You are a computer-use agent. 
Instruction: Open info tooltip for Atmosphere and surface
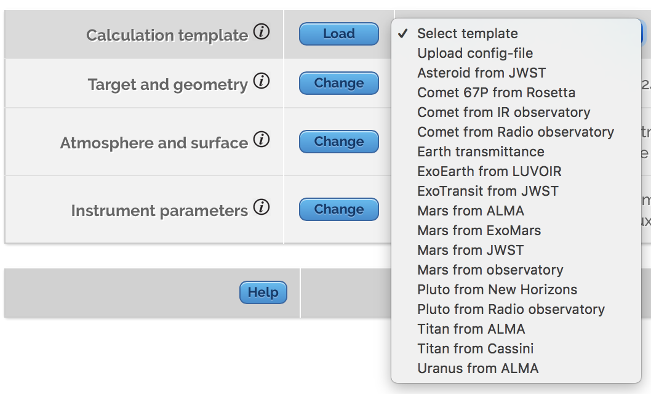[x=263, y=140]
